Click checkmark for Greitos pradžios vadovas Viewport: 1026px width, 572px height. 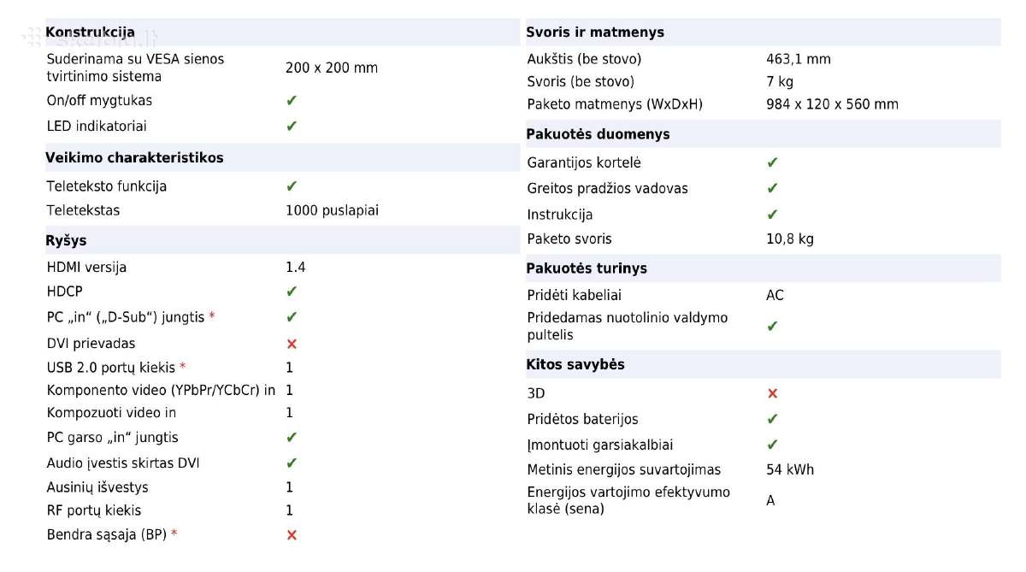click(x=772, y=188)
